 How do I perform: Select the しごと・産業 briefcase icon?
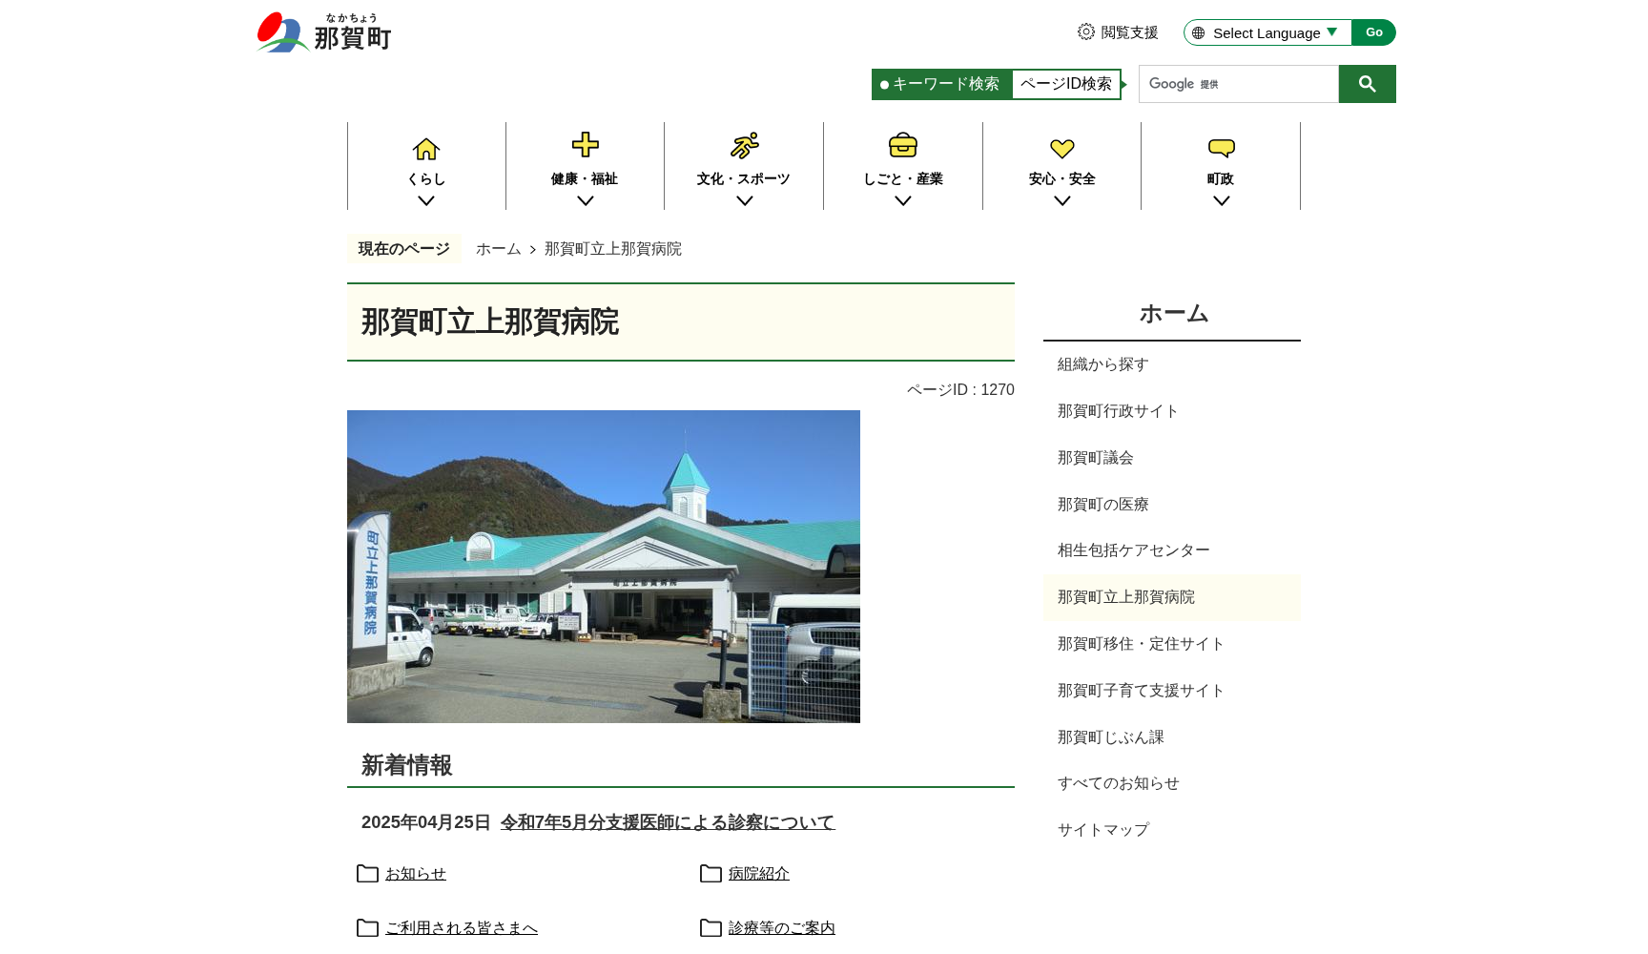click(903, 145)
